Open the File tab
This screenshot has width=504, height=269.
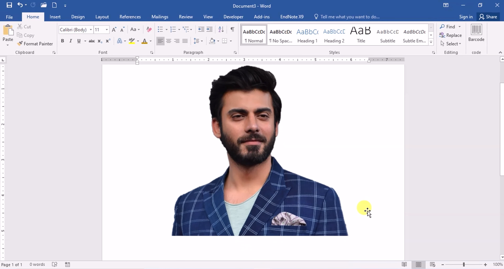[9, 17]
